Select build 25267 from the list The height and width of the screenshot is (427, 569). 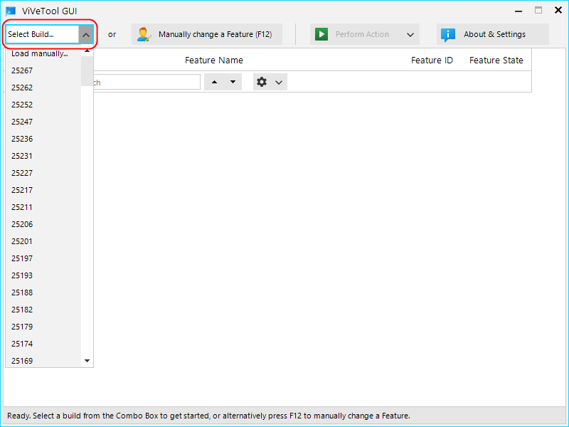pyautogui.click(x=43, y=70)
